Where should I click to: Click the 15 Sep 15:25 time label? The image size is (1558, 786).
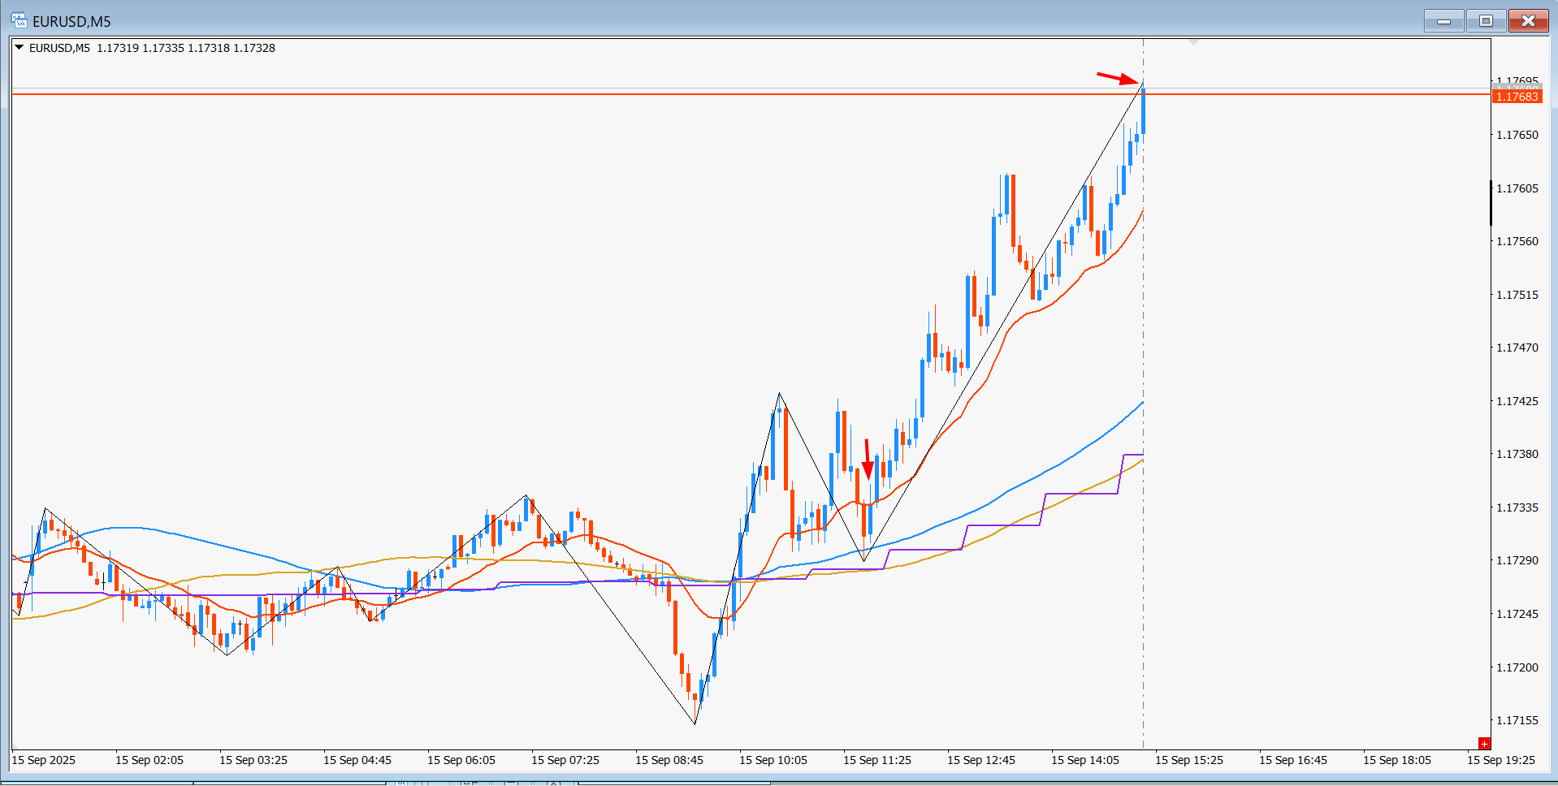tap(1189, 760)
